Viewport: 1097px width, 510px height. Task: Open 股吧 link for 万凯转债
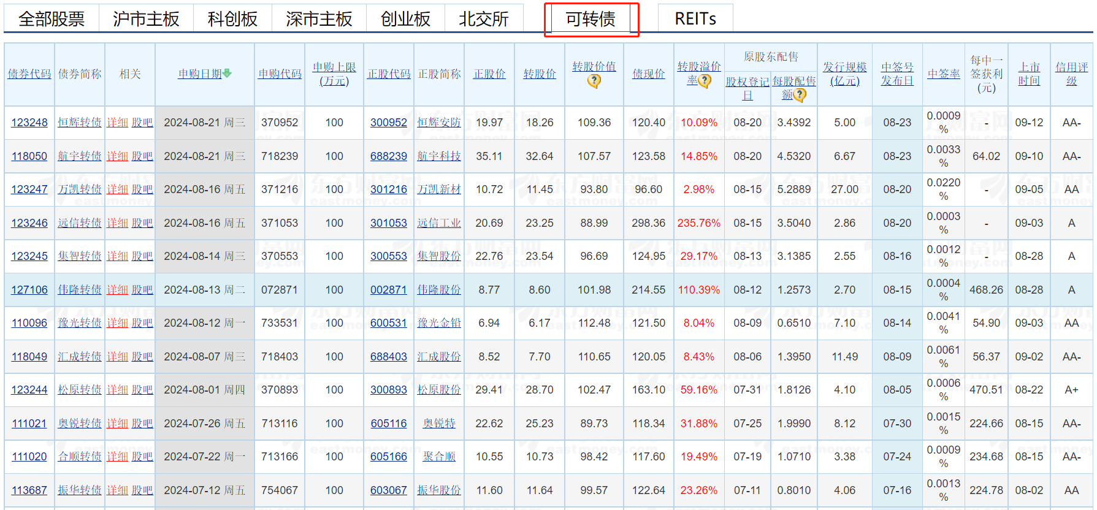coord(142,189)
